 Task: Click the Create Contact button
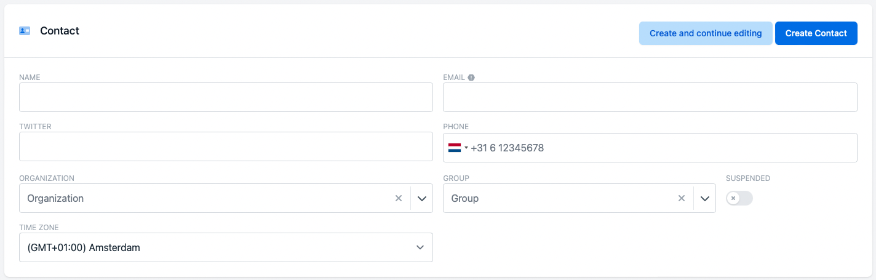[816, 33]
